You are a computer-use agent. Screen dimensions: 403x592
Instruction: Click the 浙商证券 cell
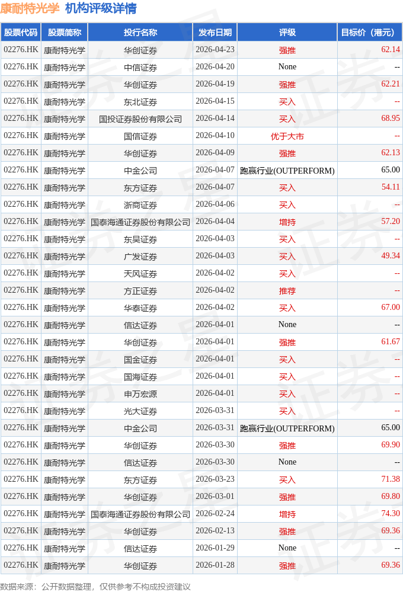pyautogui.click(x=140, y=204)
